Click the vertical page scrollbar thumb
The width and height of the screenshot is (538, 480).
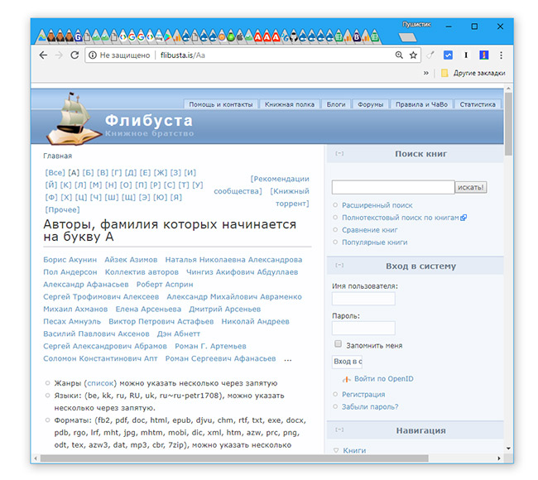[508, 123]
